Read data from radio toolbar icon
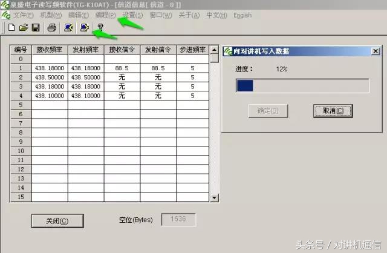Viewport: 387px width, 253px height. click(68, 27)
